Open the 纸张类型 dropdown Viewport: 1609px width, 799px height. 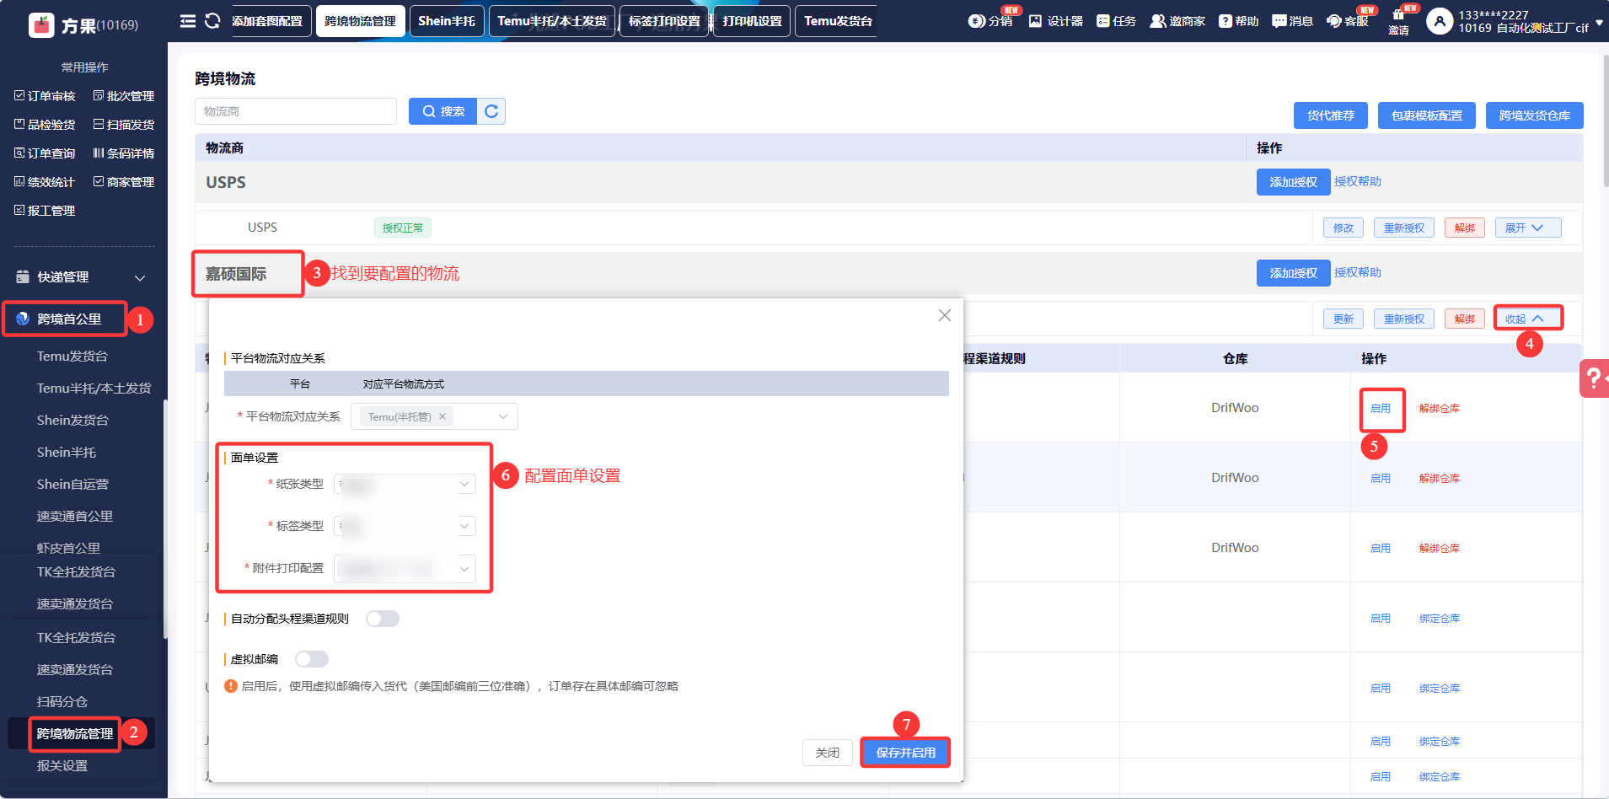click(x=405, y=484)
